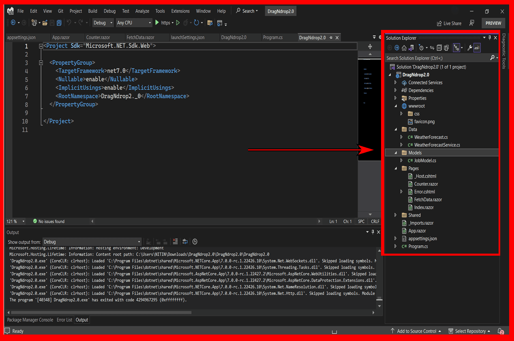Expand the Shared folder in Solution Explorer
The width and height of the screenshot is (514, 341).
[x=396, y=215]
